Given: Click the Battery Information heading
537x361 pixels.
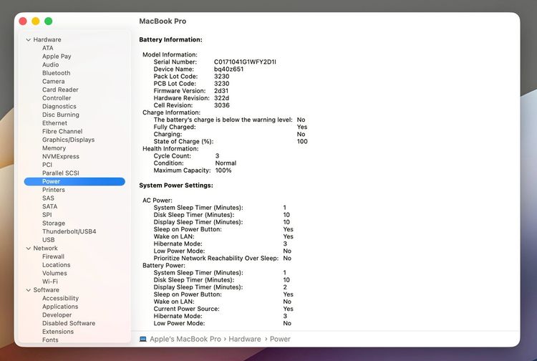Looking at the screenshot, I should 170,39.
